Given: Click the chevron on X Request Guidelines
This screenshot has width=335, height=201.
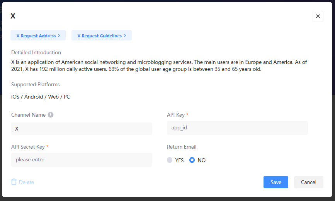Looking at the screenshot, I should 125,36.
